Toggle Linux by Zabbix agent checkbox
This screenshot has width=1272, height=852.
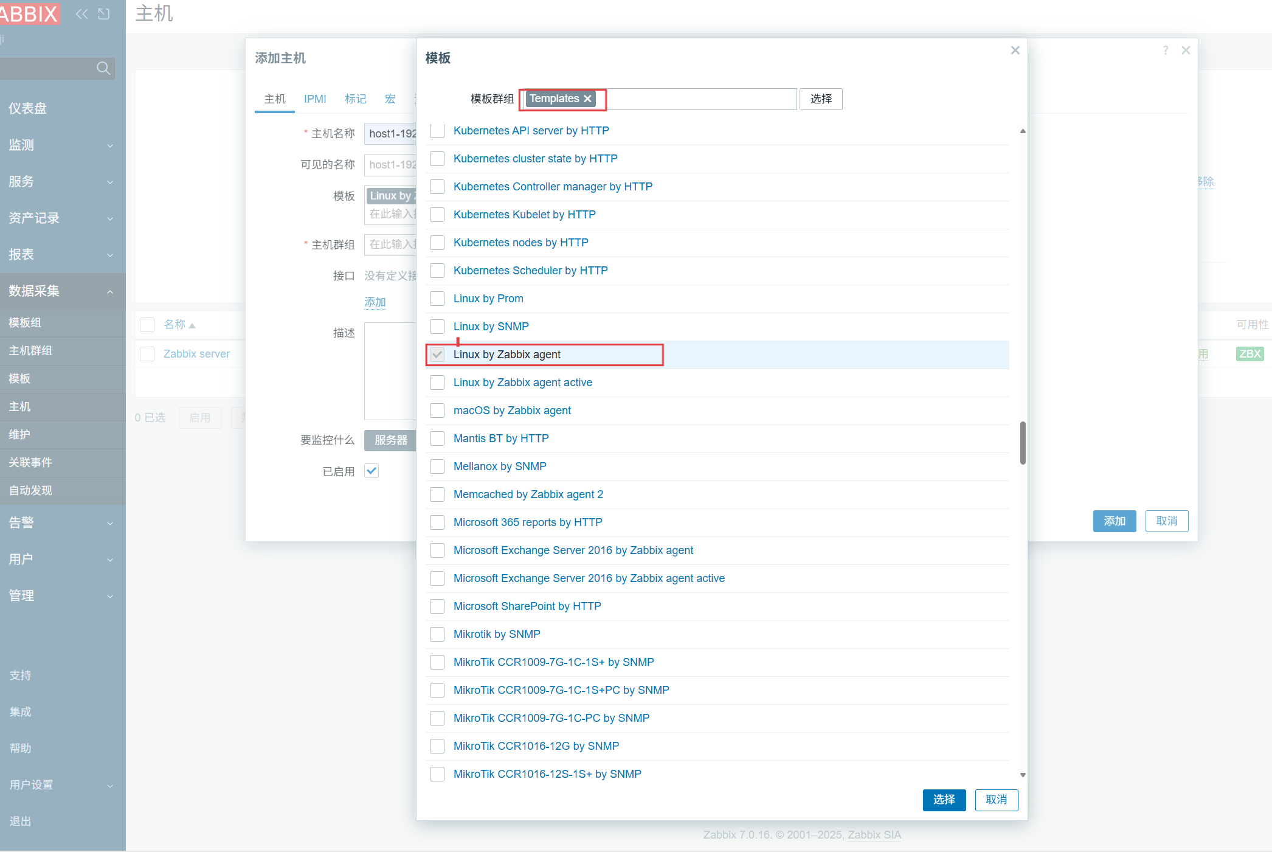tap(437, 355)
